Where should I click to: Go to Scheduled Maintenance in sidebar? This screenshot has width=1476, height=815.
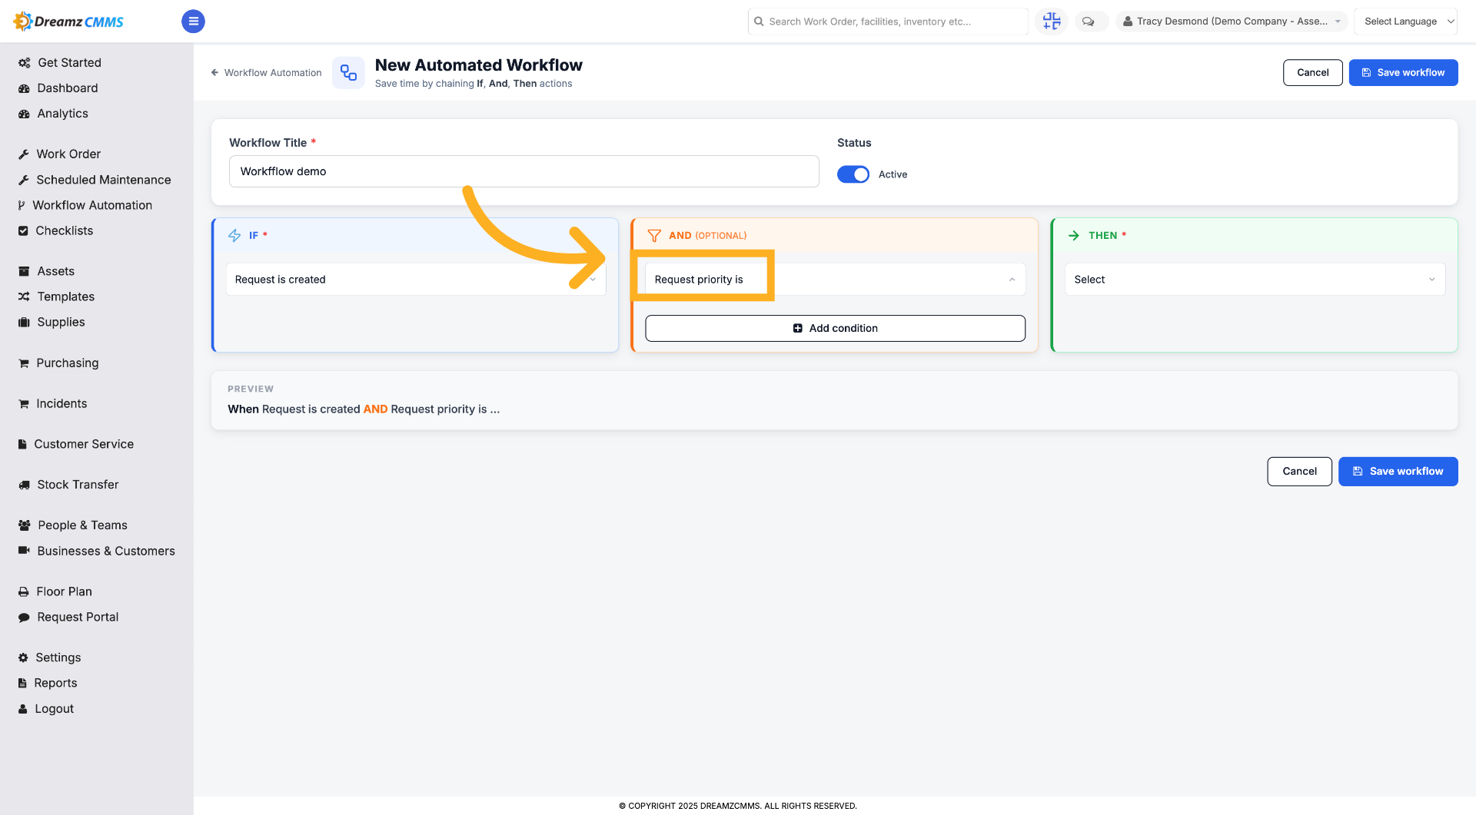pos(103,180)
